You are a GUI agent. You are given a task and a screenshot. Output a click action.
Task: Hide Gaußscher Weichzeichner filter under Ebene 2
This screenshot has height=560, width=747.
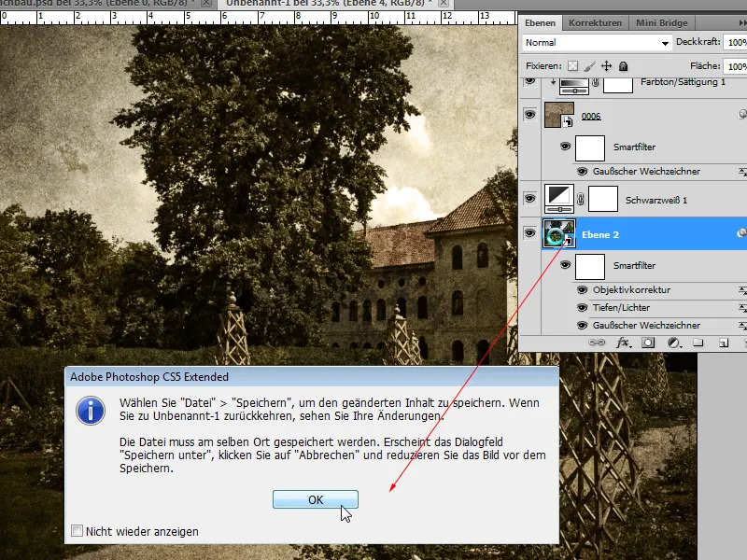(582, 326)
